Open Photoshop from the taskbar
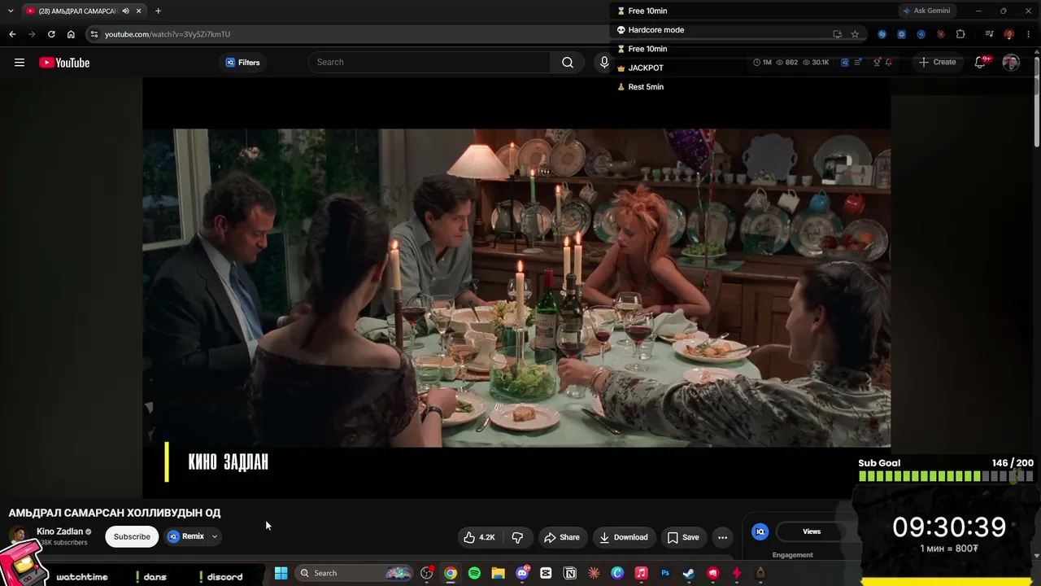 [664, 573]
